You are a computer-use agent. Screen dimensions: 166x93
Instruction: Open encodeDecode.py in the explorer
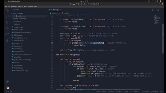click(x=21, y=38)
